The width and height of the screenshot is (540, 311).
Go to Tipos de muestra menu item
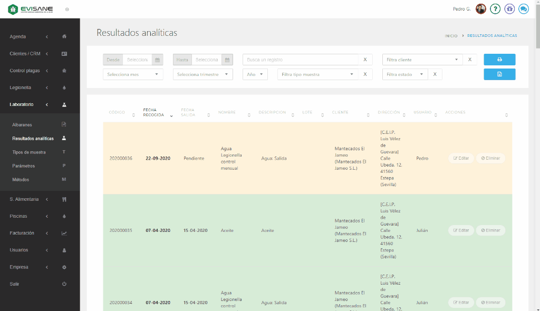pyautogui.click(x=29, y=152)
